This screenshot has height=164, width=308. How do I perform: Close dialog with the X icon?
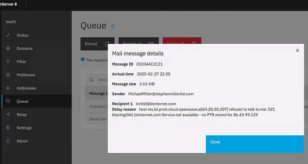(297, 50)
